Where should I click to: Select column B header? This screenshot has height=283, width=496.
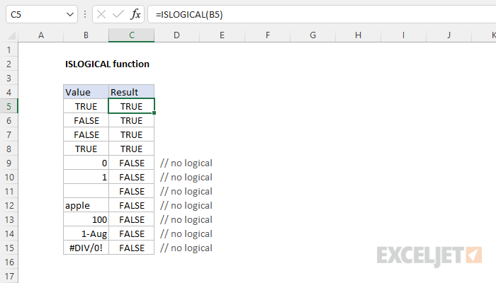click(x=86, y=35)
